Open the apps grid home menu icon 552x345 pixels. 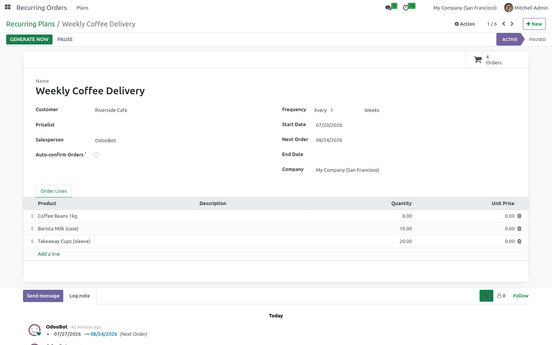[8, 7]
